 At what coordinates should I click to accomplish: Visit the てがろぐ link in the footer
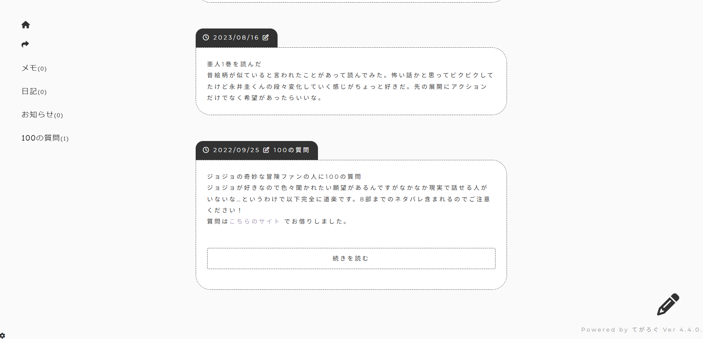click(645, 329)
